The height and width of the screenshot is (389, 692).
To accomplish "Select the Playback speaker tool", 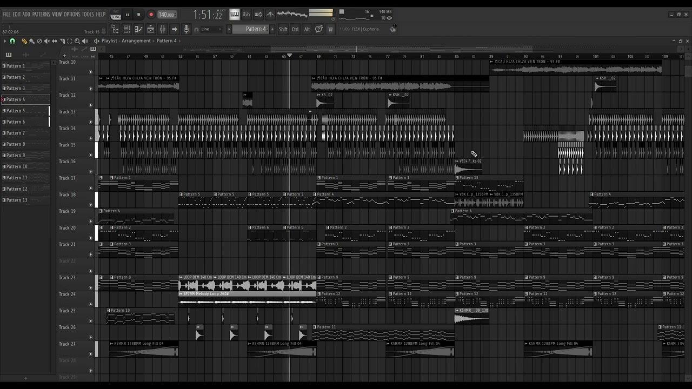I will tap(86, 41).
